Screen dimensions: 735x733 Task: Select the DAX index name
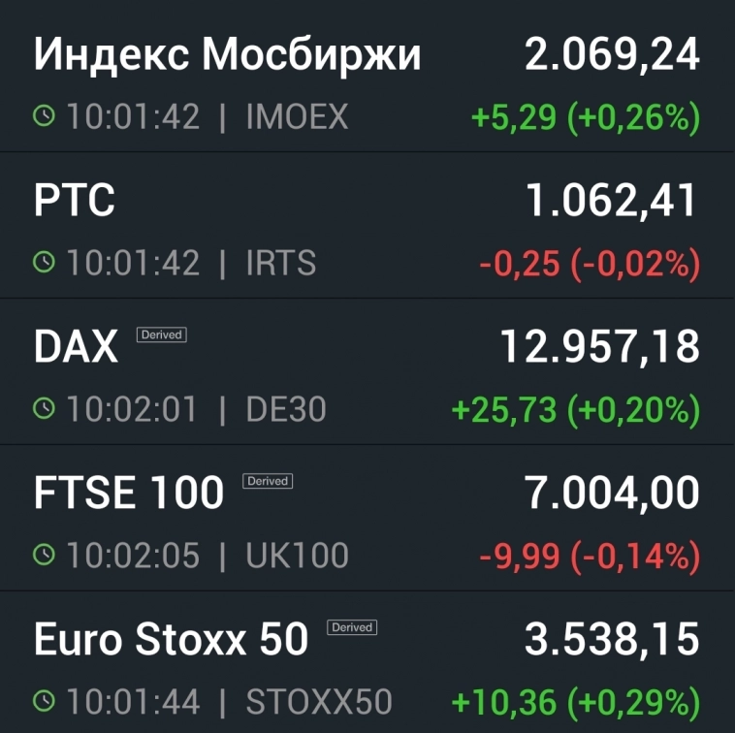point(76,347)
